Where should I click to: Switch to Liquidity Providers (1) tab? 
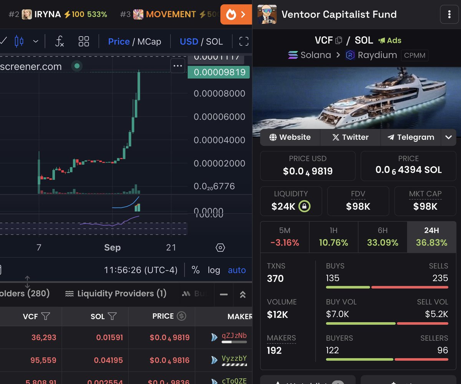[116, 294]
